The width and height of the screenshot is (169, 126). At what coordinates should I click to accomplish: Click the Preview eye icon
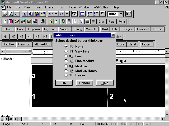pos(43,22)
